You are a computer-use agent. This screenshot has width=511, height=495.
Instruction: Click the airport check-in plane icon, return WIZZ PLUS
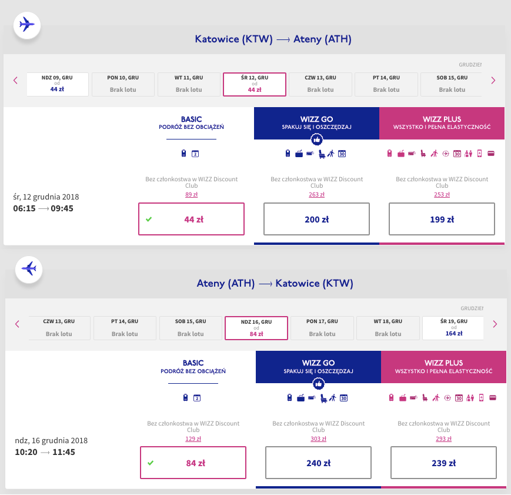[447, 398]
